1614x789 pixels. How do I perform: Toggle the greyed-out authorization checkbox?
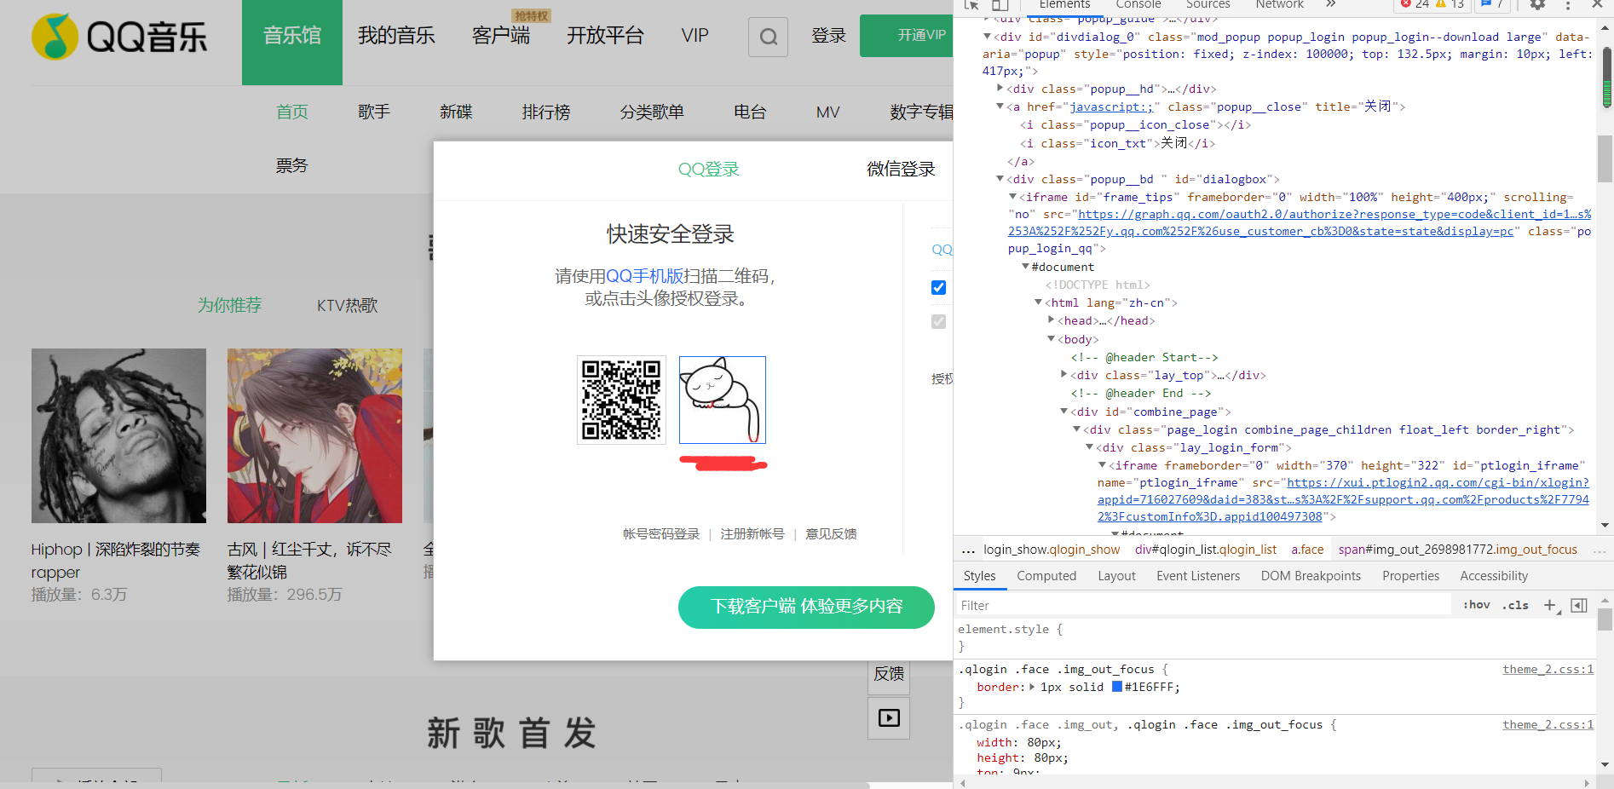(x=938, y=321)
